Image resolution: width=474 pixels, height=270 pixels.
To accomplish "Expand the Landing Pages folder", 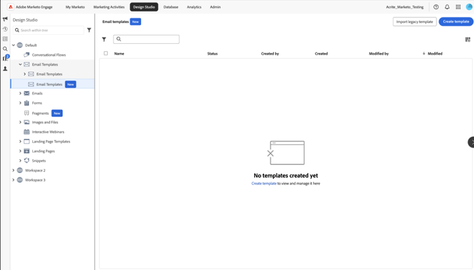I will coord(20,151).
